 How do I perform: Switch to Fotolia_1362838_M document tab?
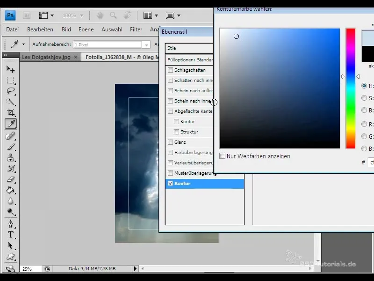[121, 57]
